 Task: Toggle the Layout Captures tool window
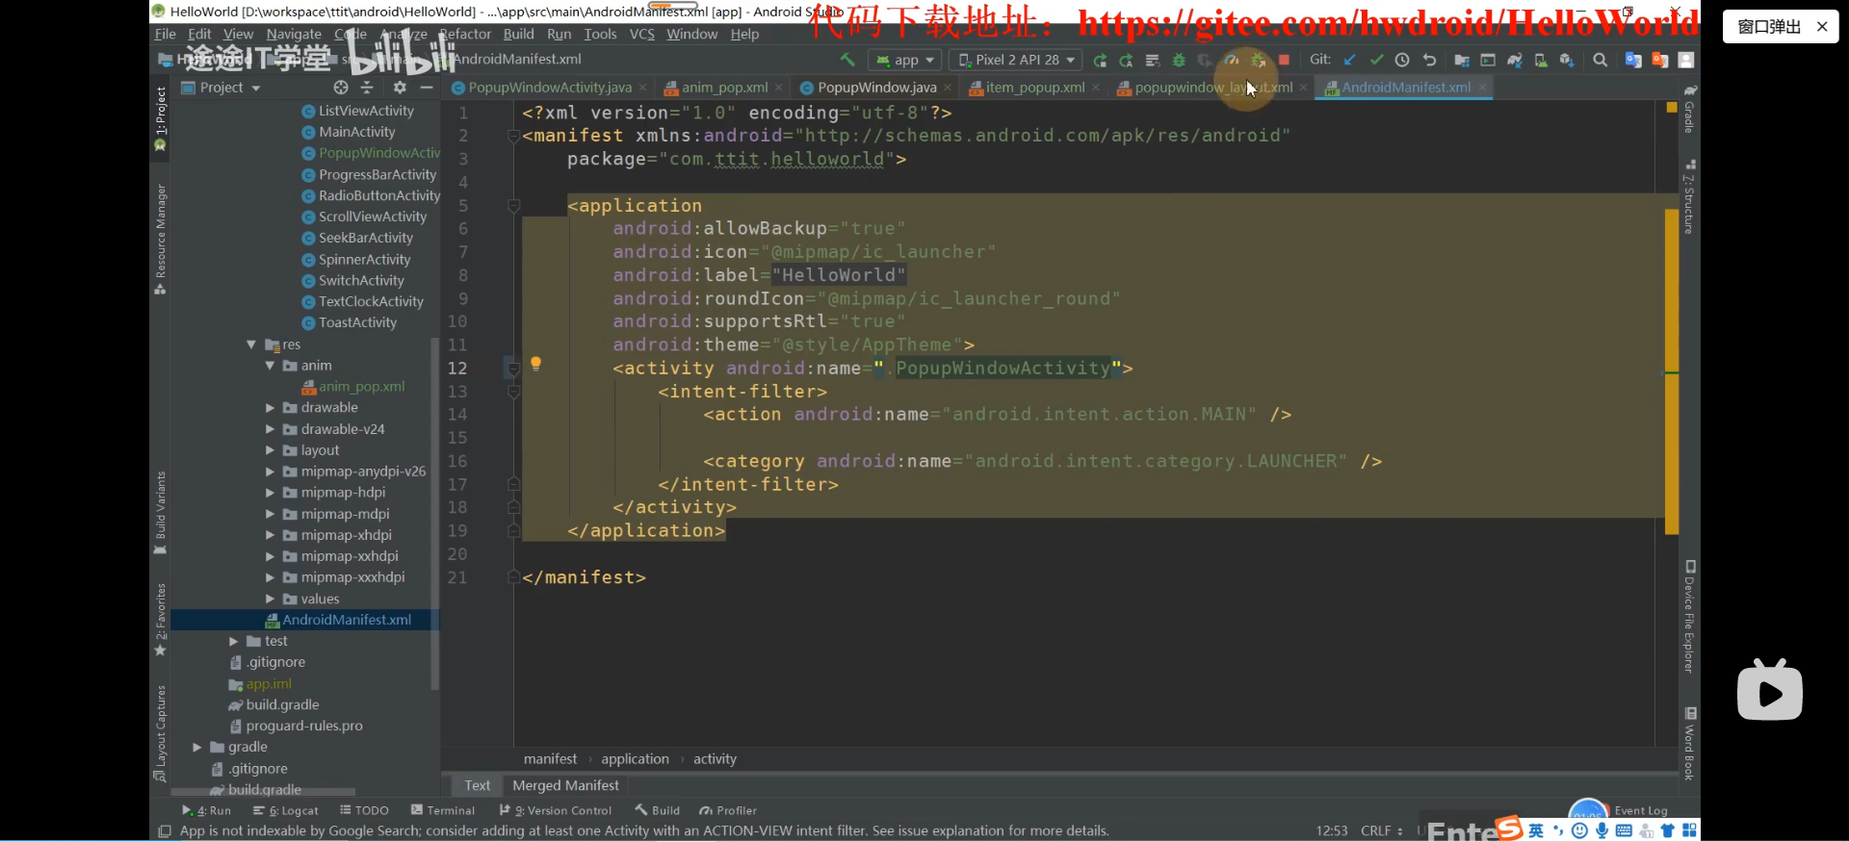(161, 733)
